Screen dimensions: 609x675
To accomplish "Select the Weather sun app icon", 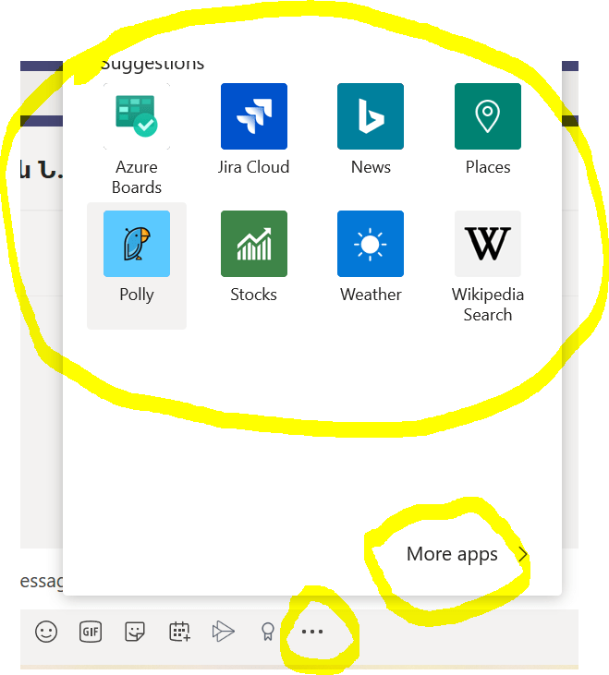I will pos(371,244).
